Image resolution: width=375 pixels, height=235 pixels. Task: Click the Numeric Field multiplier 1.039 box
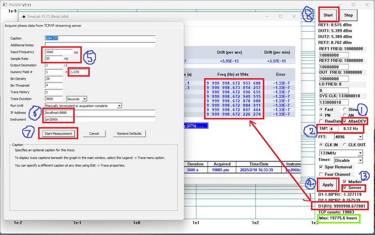pyautogui.click(x=79, y=72)
